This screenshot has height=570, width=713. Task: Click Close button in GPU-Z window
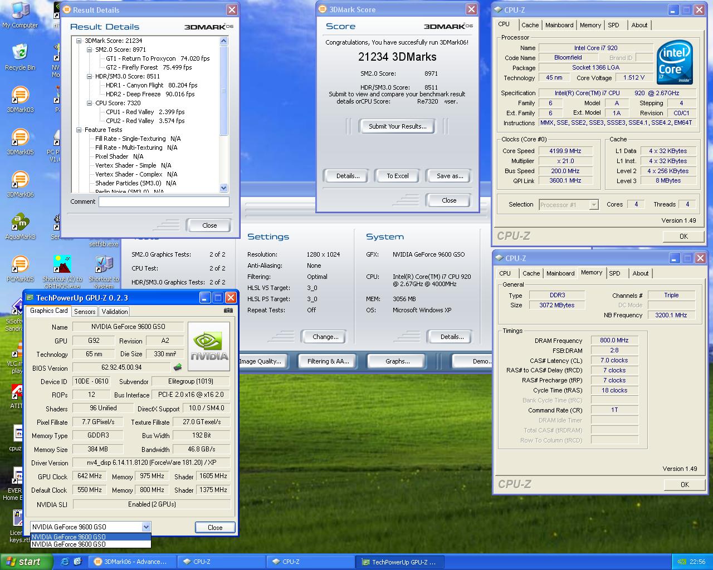pos(215,527)
